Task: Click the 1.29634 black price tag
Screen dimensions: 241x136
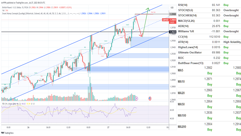Action: coord(173,32)
